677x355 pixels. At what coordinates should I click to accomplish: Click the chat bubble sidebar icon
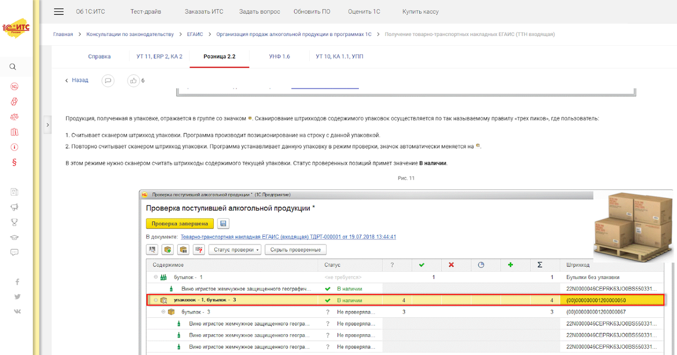click(x=15, y=252)
